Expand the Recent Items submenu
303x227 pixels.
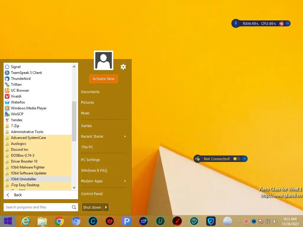pyautogui.click(x=103, y=137)
